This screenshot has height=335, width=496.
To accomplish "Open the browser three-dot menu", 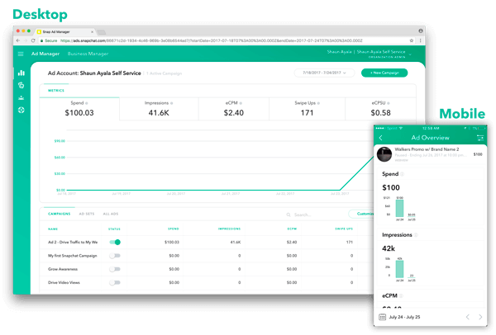I will coord(420,40).
